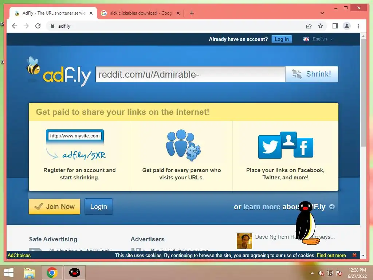Click the Facebook f icon
373x280 pixels.
pos(303,148)
